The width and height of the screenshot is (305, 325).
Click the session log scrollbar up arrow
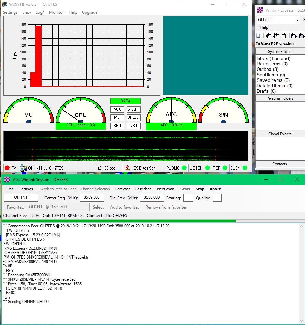[301, 227]
